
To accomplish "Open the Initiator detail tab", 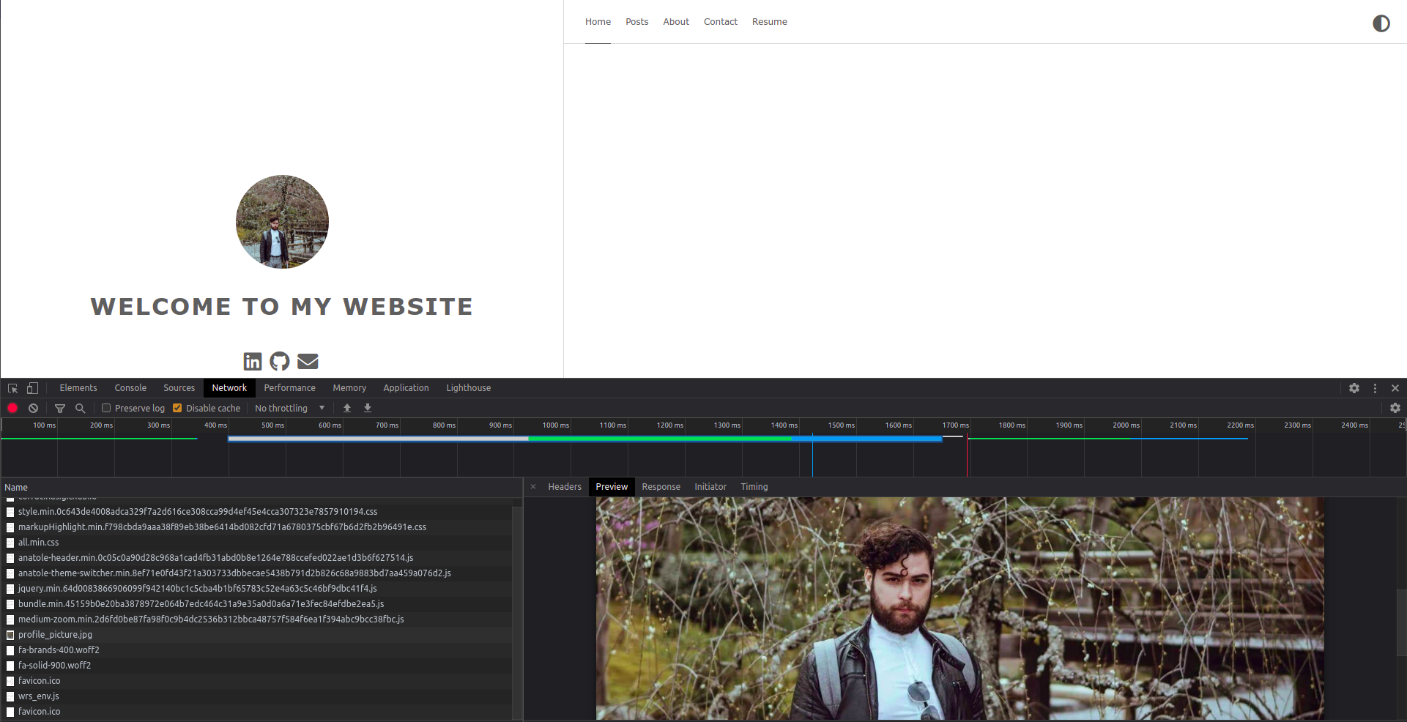I will tap(710, 487).
